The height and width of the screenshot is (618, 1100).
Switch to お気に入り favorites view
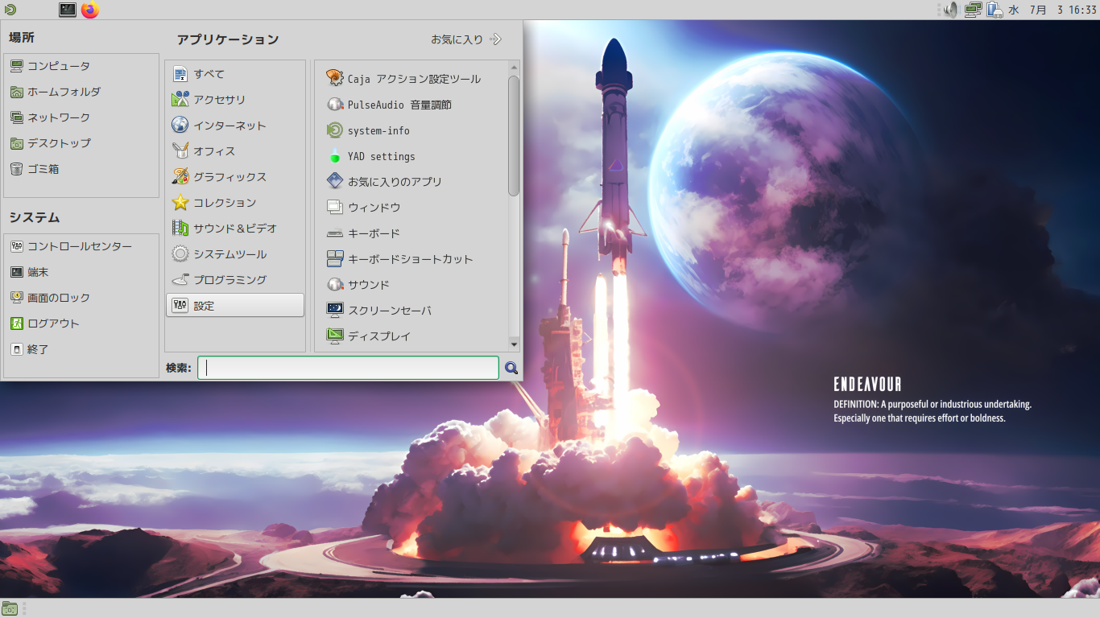click(x=466, y=39)
